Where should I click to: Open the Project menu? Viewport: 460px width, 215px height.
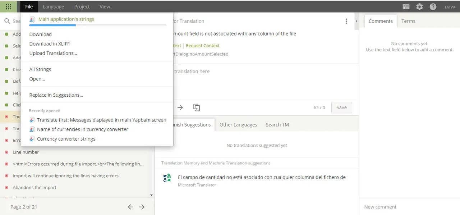82,6
